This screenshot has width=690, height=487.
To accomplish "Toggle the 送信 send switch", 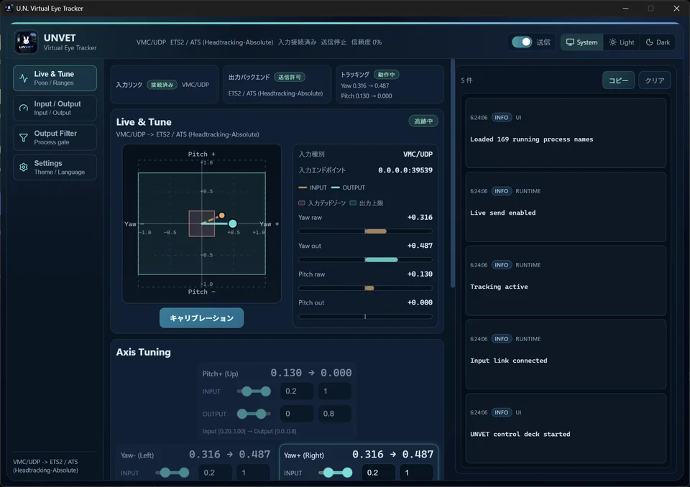I will click(522, 42).
